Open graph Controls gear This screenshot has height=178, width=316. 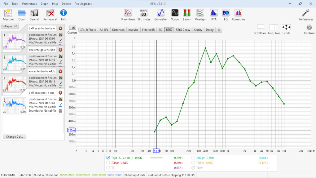(x=309, y=29)
